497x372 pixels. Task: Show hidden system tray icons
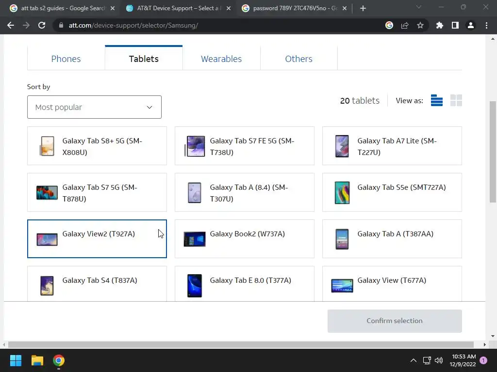[414, 360]
